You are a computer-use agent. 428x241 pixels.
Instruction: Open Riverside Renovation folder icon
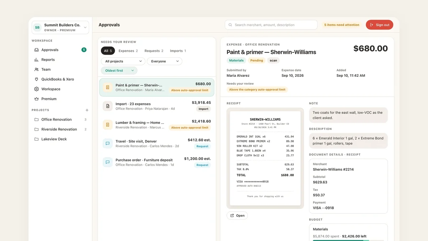pyautogui.click(x=36, y=129)
